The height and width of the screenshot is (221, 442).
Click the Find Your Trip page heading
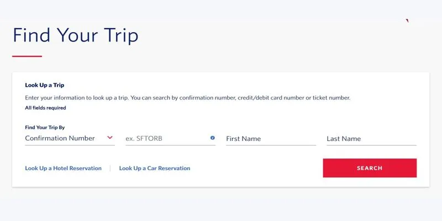click(x=76, y=35)
